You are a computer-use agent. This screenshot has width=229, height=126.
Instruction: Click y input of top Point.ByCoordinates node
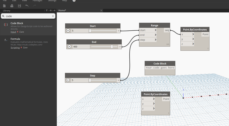187,39
